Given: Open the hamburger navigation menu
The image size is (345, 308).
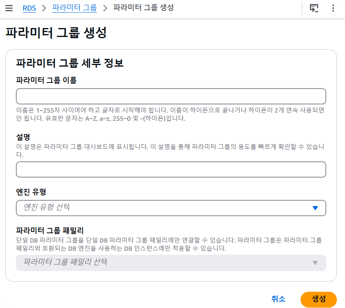Looking at the screenshot, I should pyautogui.click(x=9, y=8).
